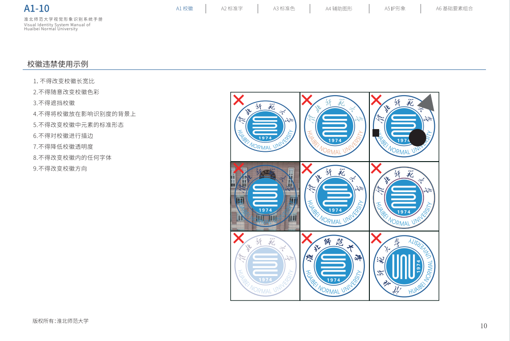Viewport: 510px width, 341px height.
Task: Select rule 4 about 影响识别度的背景
Action: [x=84, y=114]
